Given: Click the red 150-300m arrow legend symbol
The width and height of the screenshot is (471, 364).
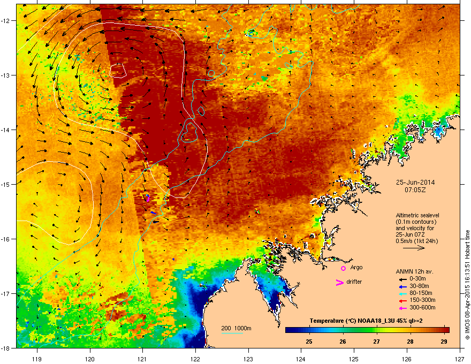Looking at the screenshot, I should (402, 301).
